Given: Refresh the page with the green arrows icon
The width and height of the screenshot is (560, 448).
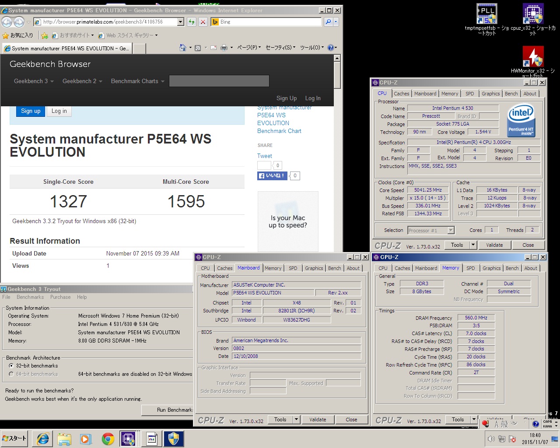Looking at the screenshot, I should tap(191, 21).
